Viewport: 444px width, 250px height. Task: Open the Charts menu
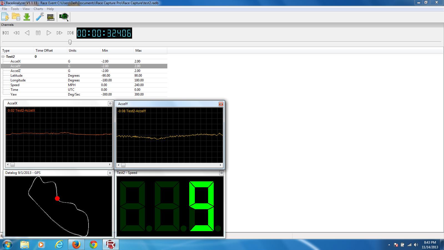tap(38, 9)
